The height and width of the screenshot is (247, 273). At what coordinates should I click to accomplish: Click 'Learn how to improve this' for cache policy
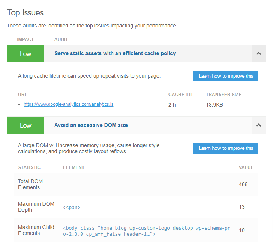coord(226,76)
